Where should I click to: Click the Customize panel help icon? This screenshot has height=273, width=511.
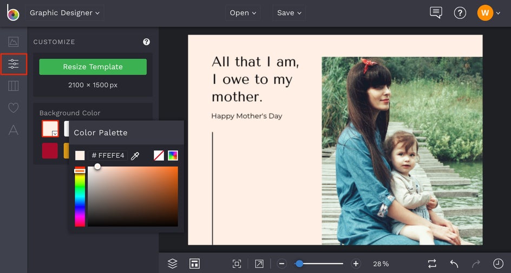click(x=146, y=42)
